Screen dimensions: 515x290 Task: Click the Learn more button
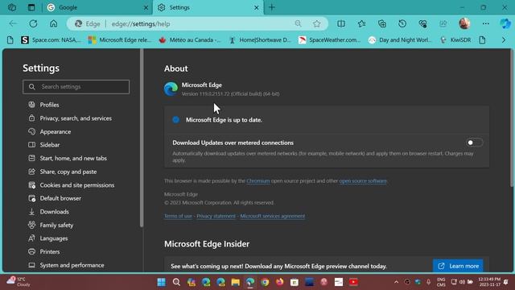click(458, 266)
